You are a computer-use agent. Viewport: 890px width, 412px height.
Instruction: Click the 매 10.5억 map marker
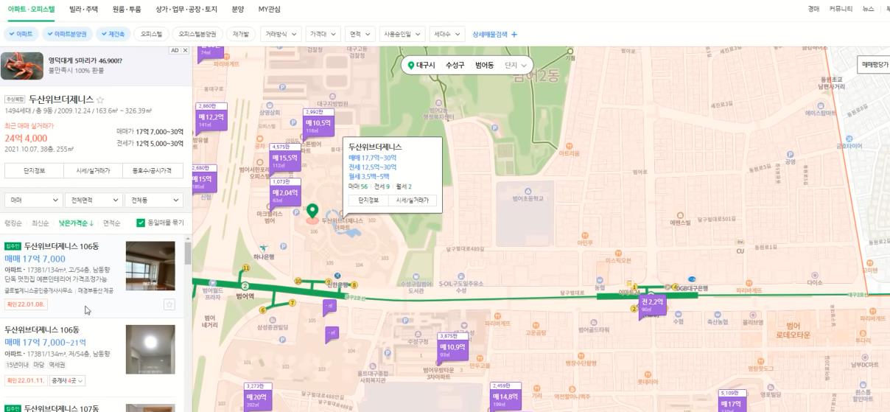click(318, 123)
